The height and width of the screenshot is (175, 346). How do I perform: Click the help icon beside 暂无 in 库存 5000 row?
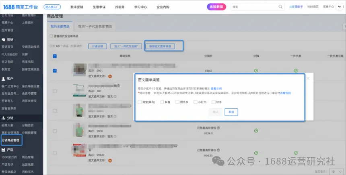[x=115, y=136]
